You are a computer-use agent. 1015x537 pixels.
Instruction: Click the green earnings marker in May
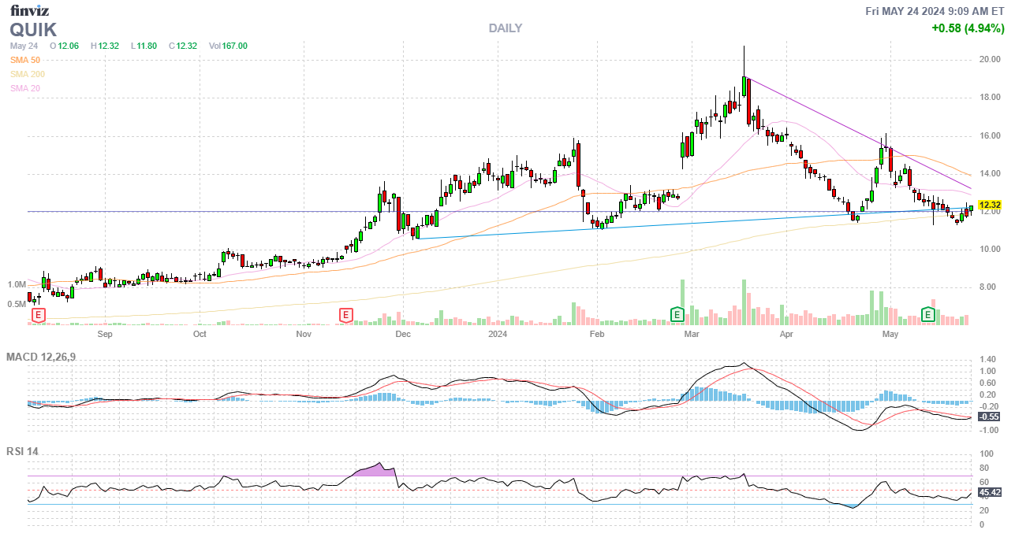pyautogui.click(x=929, y=315)
